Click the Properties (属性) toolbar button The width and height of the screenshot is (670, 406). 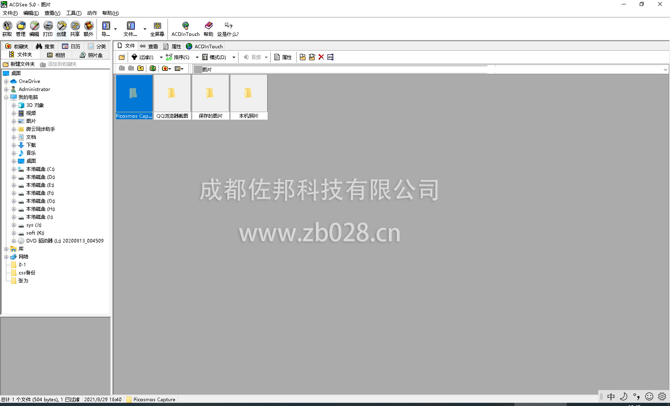(x=283, y=57)
